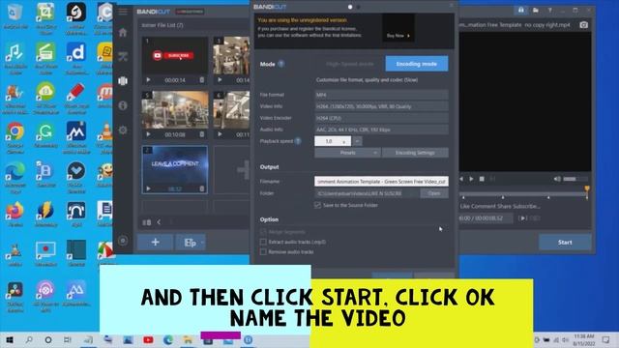
Task: Adjust the preview volume slider
Action: [x=575, y=179]
